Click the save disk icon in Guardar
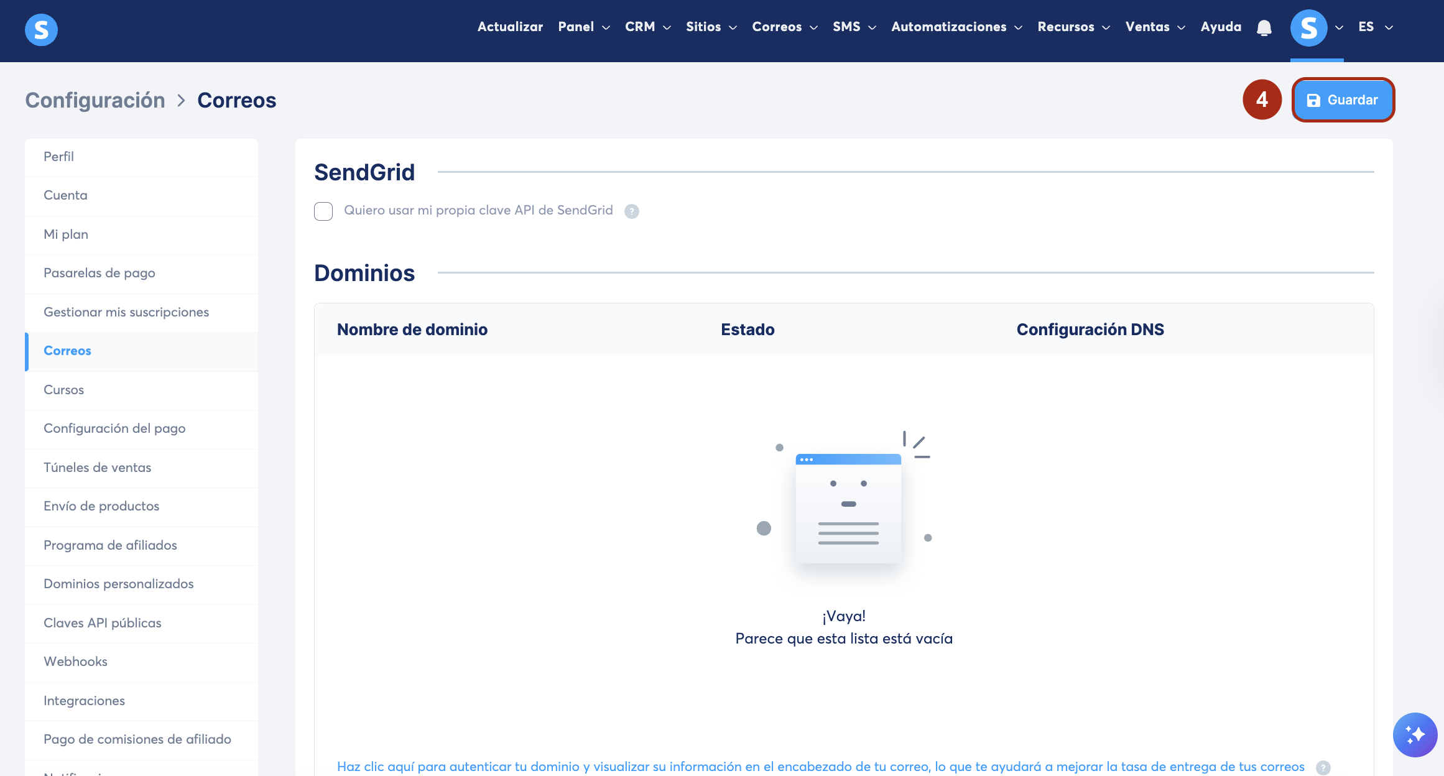Viewport: 1444px width, 776px height. 1313,100
